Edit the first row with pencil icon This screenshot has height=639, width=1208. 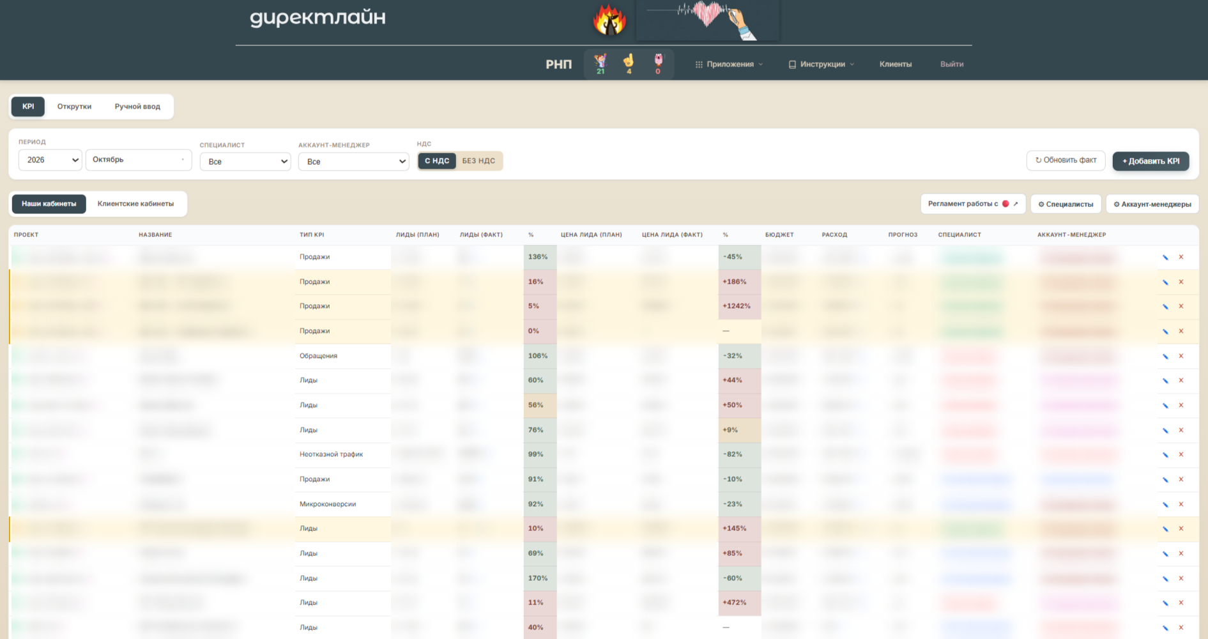click(x=1165, y=258)
